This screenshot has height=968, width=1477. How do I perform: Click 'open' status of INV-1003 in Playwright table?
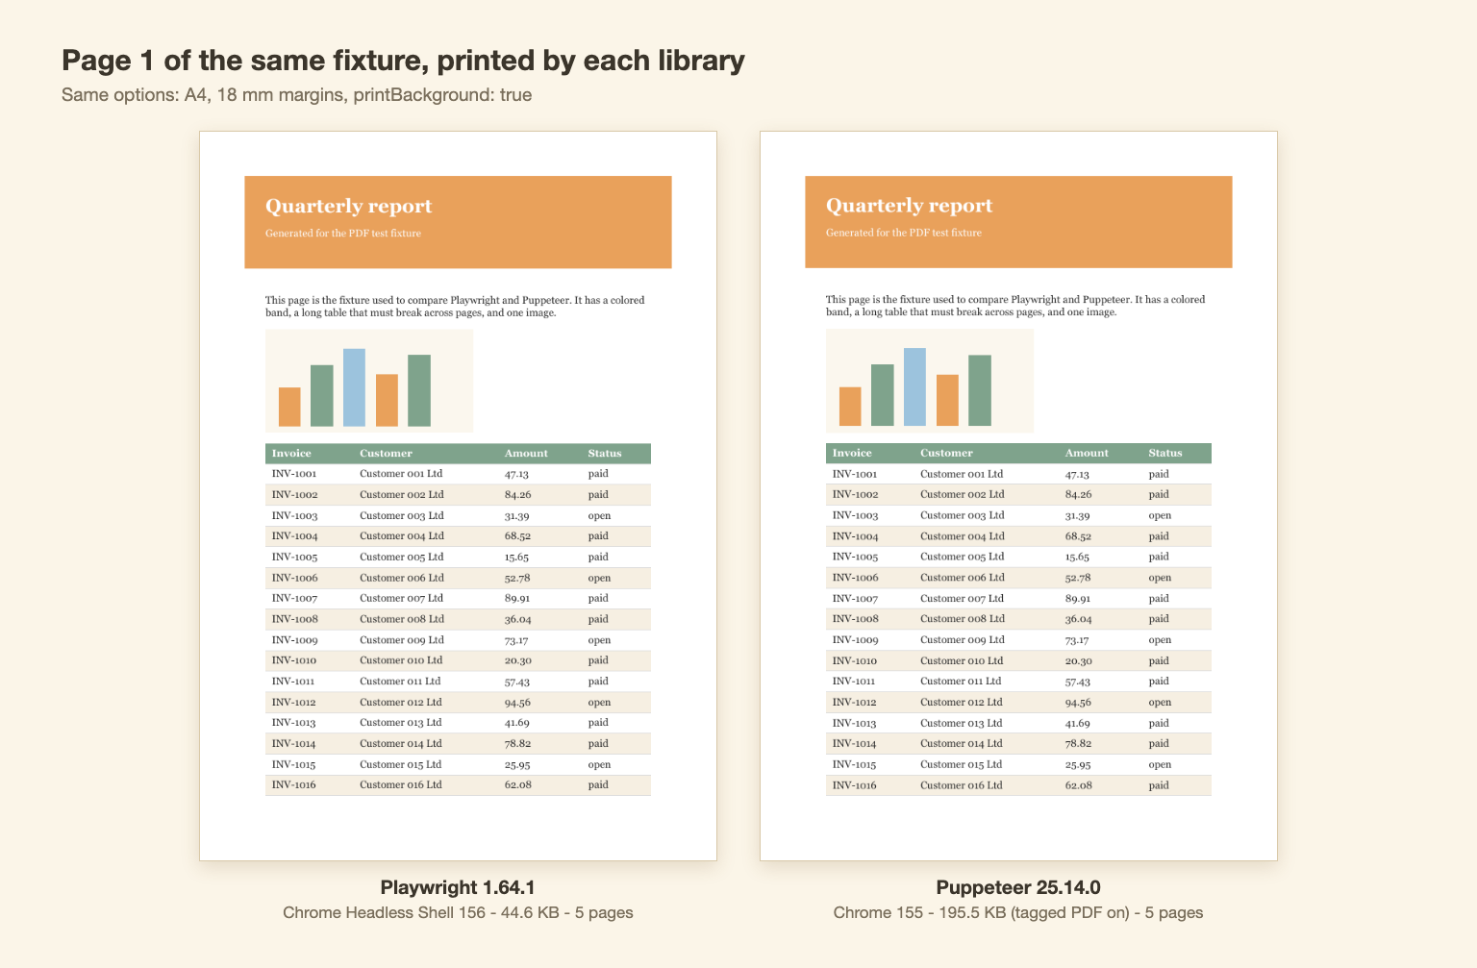[599, 515]
